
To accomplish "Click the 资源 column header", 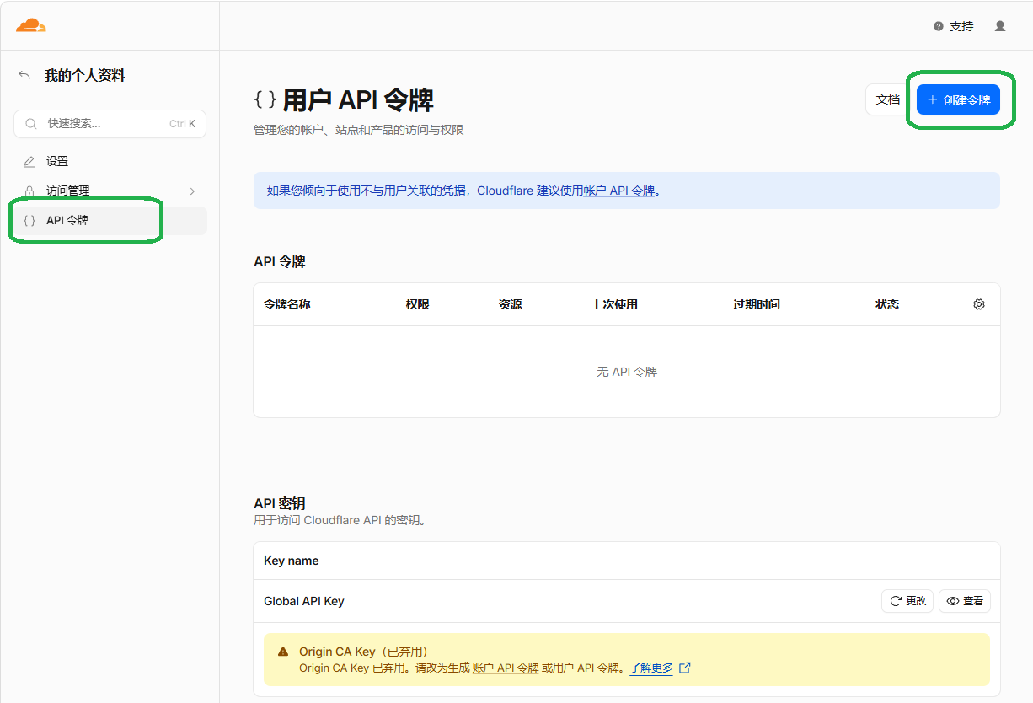I will 510,304.
